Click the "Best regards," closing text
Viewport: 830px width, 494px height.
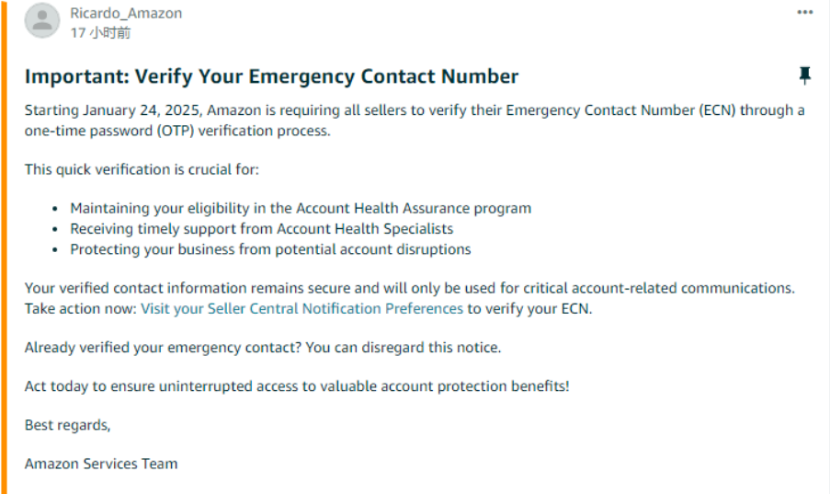[x=67, y=425]
